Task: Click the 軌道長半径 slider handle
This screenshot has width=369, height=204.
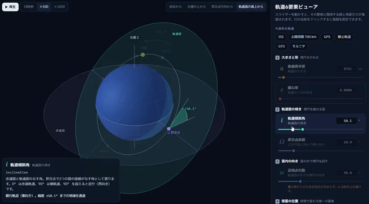Action: 284,77
